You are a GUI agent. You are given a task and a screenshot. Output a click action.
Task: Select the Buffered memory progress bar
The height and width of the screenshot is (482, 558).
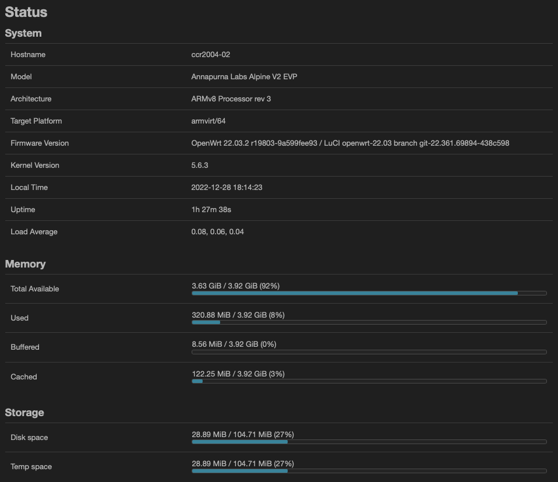369,351
